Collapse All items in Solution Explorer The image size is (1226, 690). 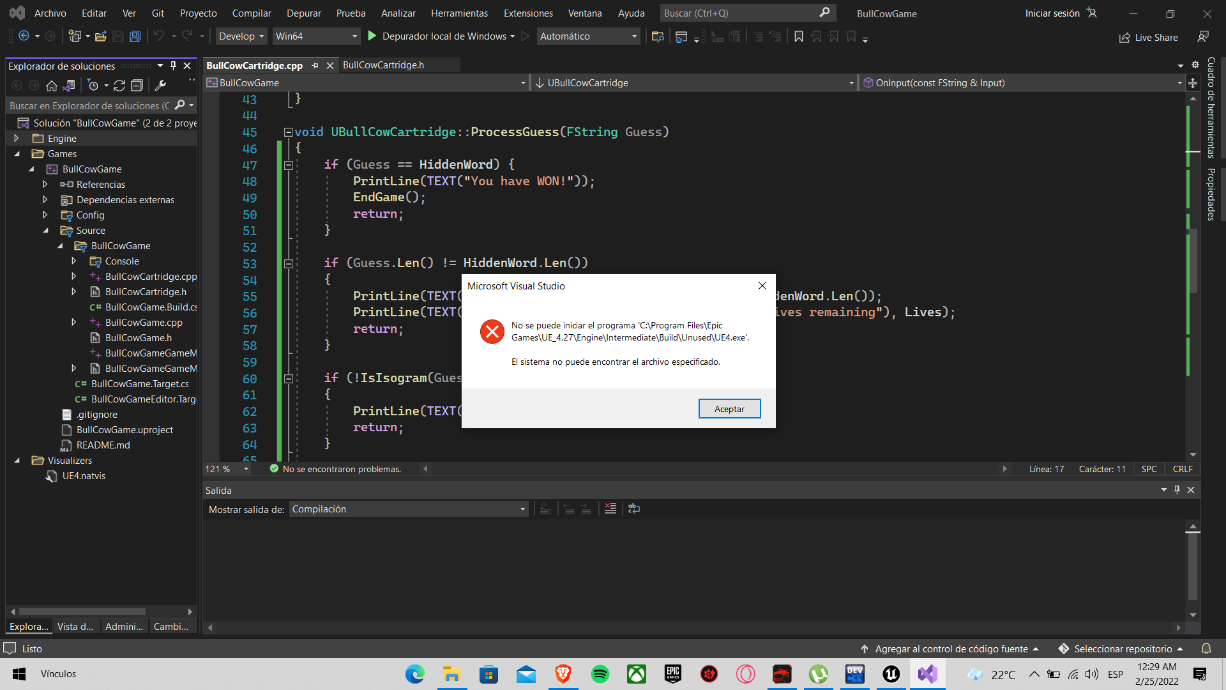tap(137, 85)
